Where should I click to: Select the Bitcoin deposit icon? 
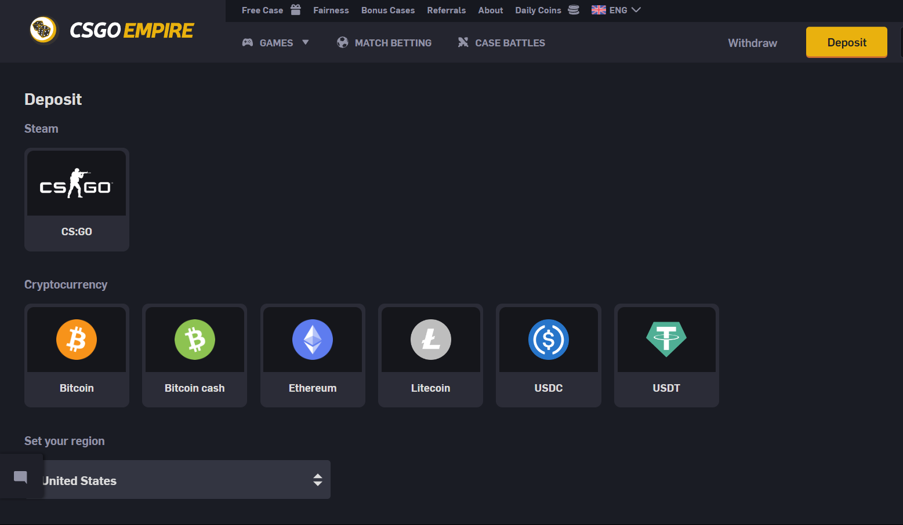pyautogui.click(x=77, y=340)
